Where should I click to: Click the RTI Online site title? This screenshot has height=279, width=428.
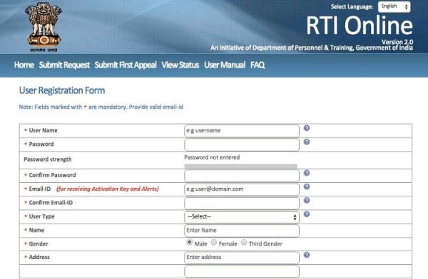360,26
